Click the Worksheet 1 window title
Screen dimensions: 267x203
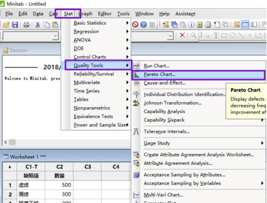coord(28,157)
